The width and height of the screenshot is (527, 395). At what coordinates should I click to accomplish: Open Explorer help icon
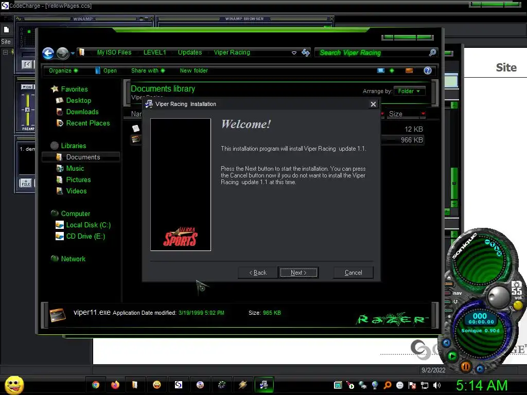pyautogui.click(x=428, y=70)
